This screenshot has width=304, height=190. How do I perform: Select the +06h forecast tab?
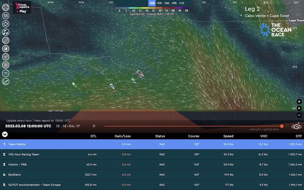(x=167, y=3)
